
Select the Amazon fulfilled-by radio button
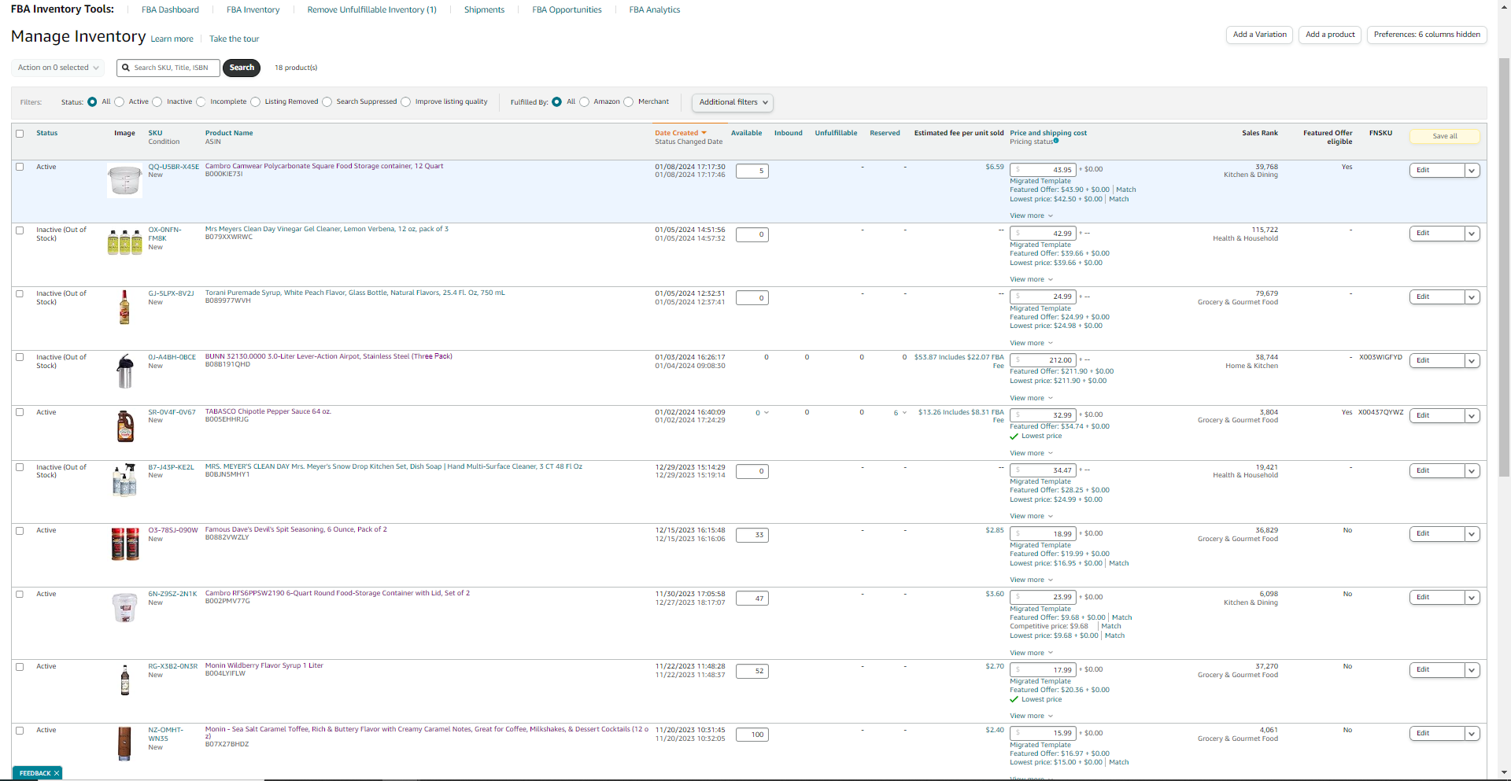585,101
